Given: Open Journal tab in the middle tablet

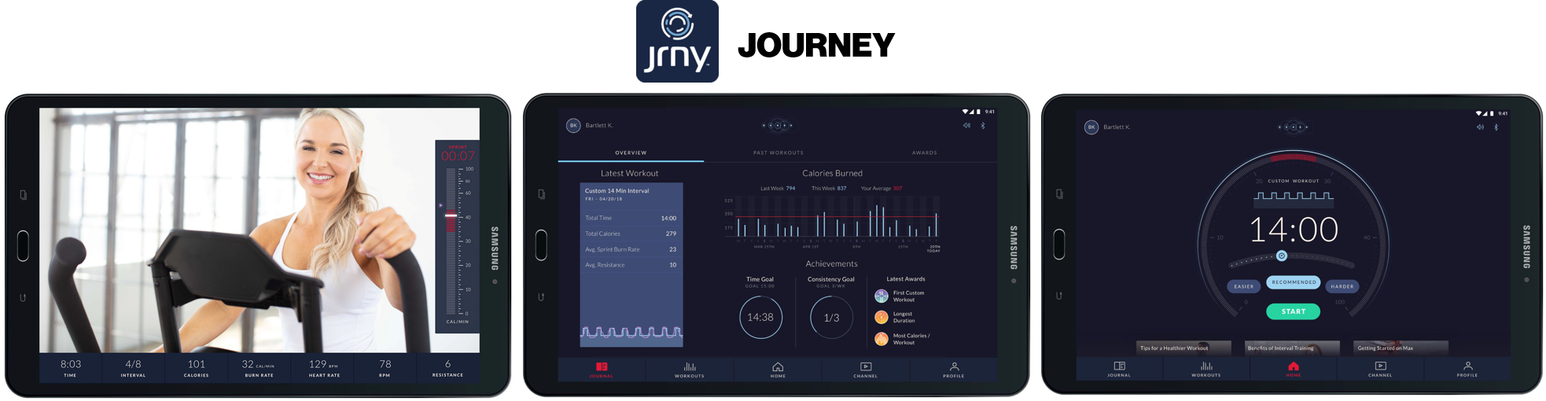Looking at the screenshot, I should (602, 370).
